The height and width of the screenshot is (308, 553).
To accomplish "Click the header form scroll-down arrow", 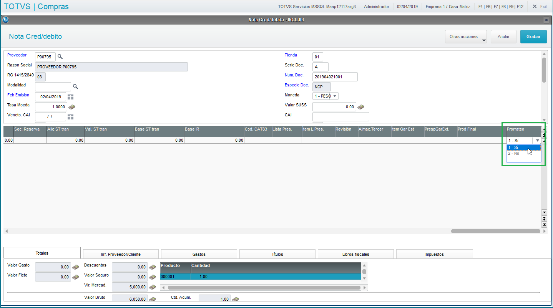I will point(544,120).
